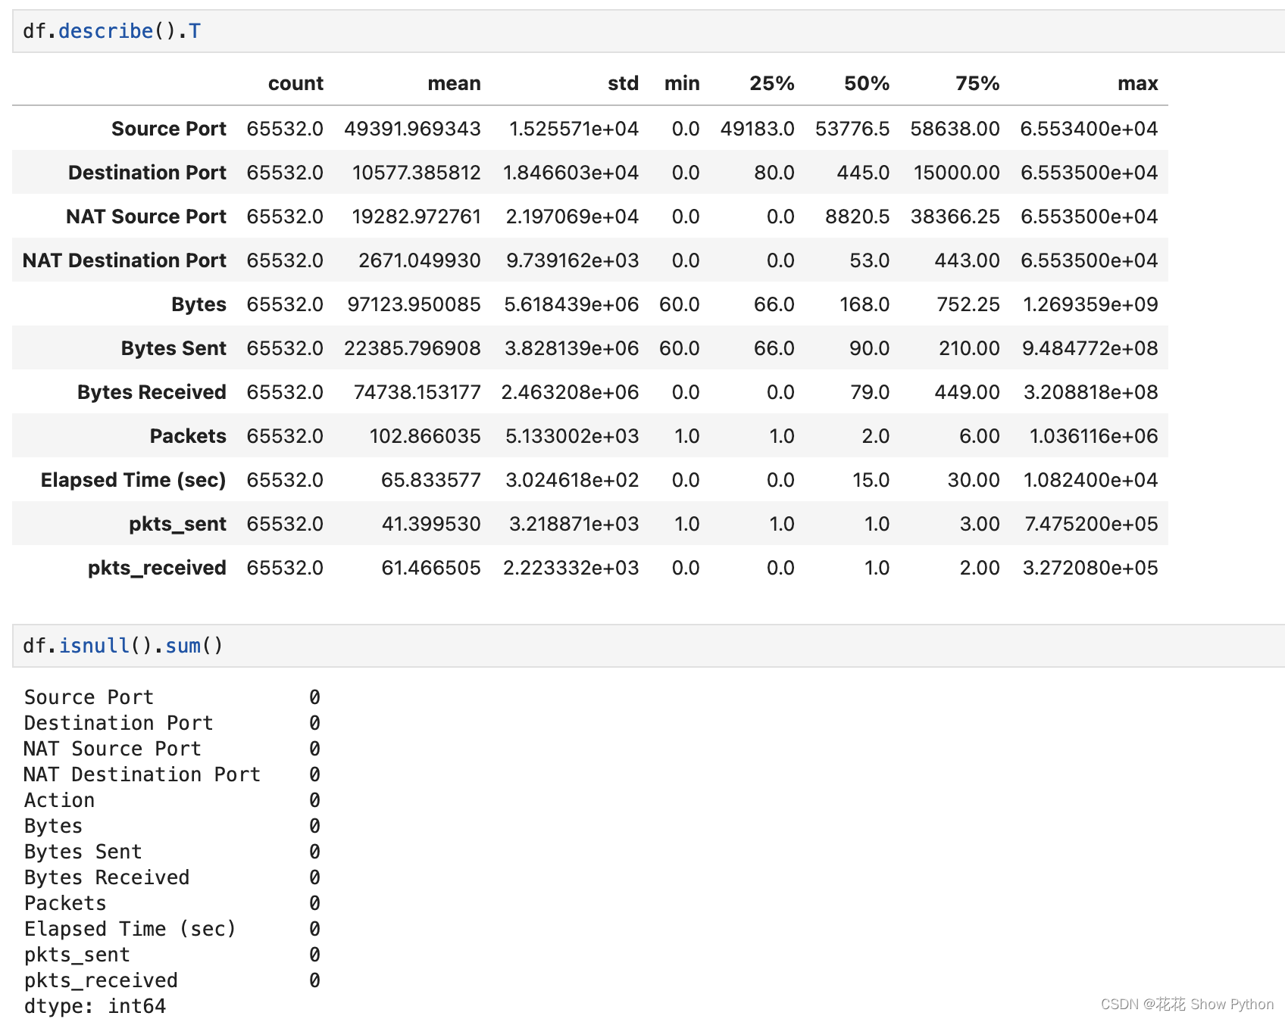Select the '50%' column header

point(867,83)
